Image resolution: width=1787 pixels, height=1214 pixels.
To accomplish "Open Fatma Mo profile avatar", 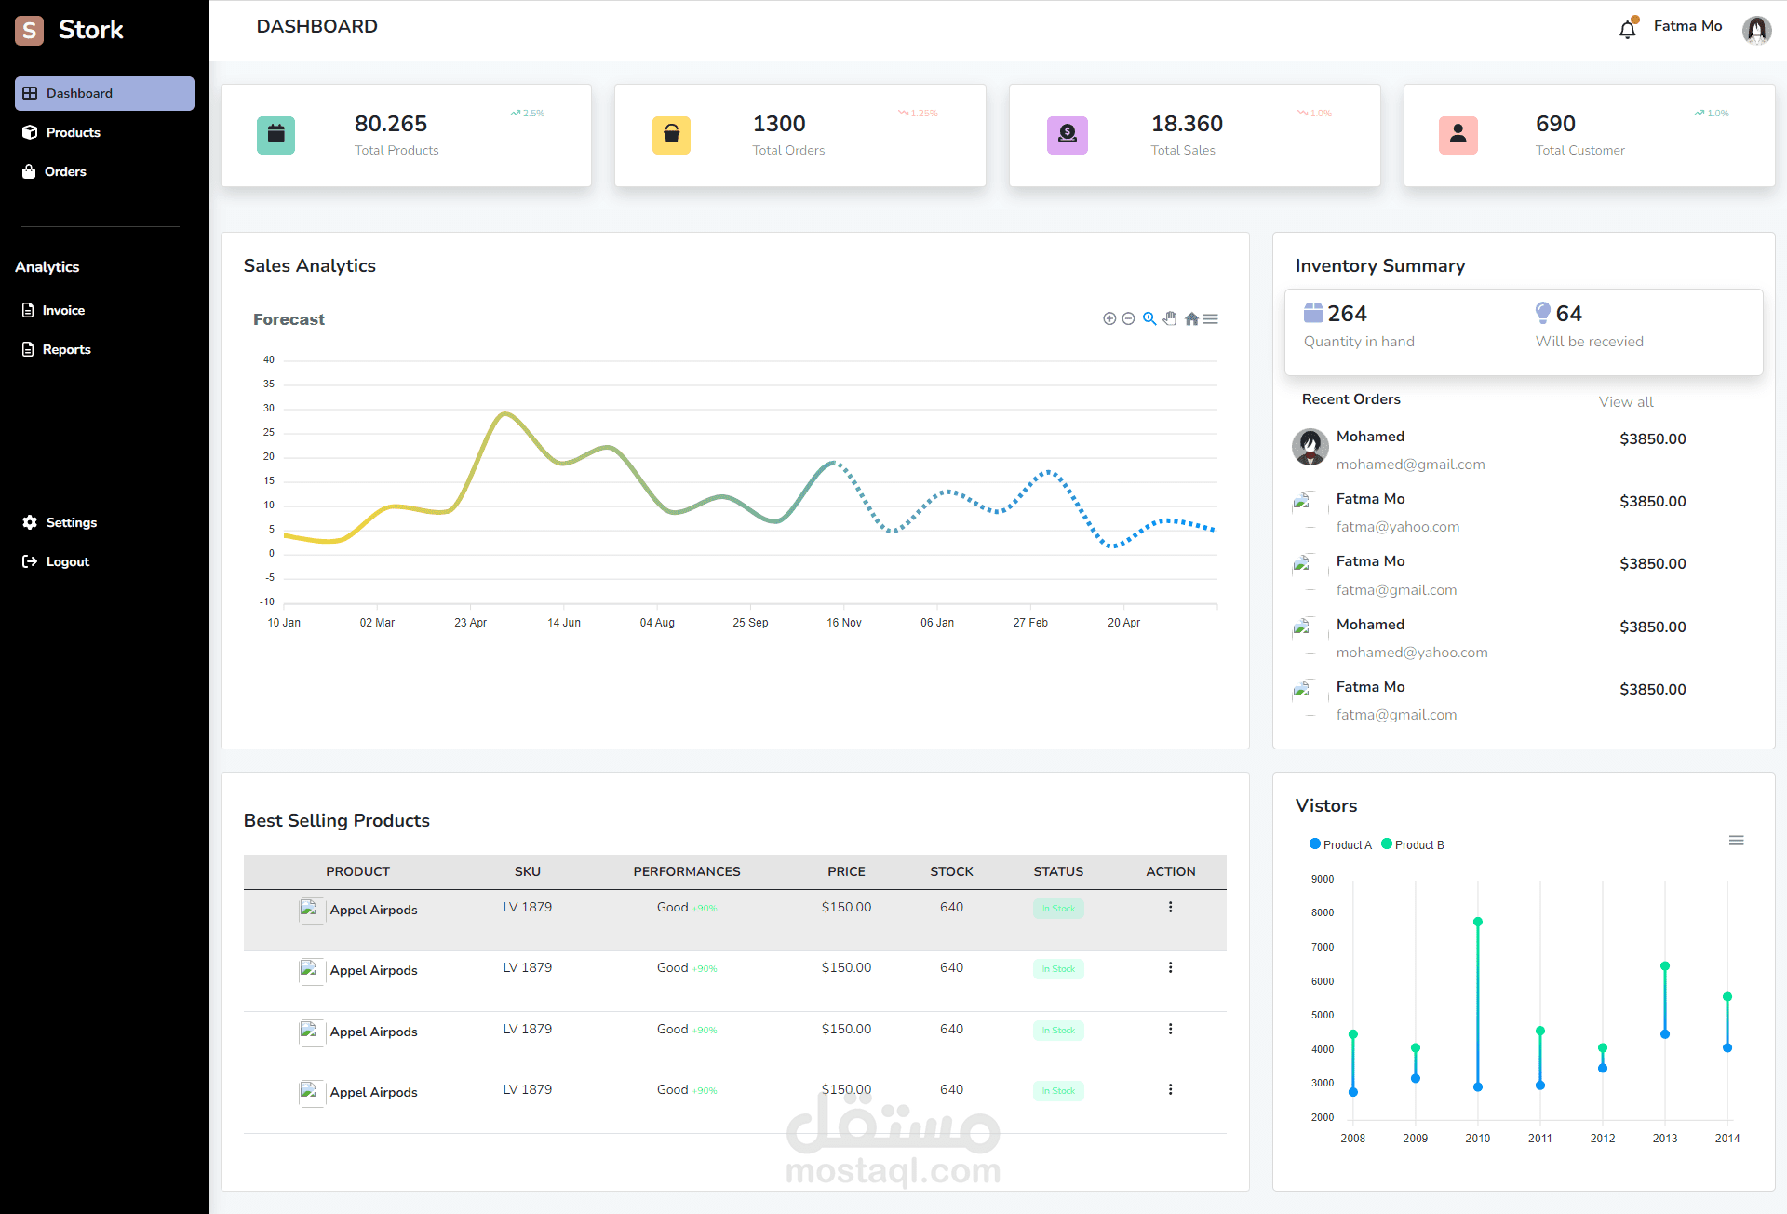I will pyautogui.click(x=1755, y=30).
